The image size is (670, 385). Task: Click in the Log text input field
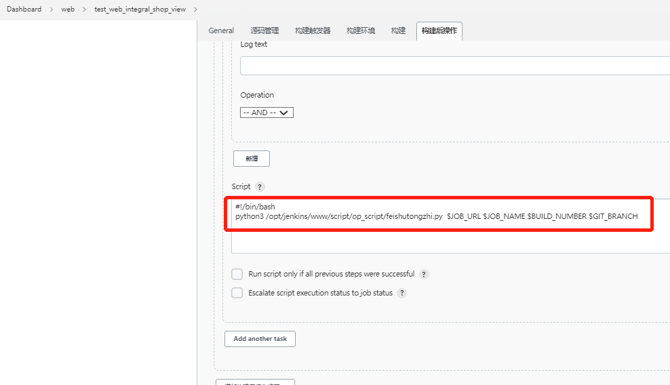click(454, 66)
